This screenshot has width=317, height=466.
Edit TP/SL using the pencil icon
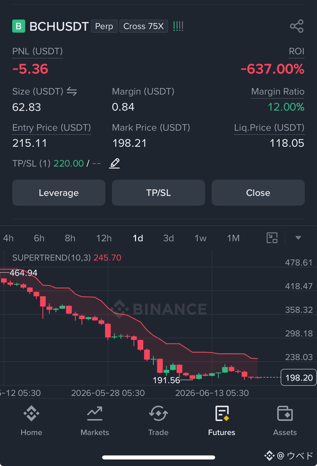coord(114,163)
